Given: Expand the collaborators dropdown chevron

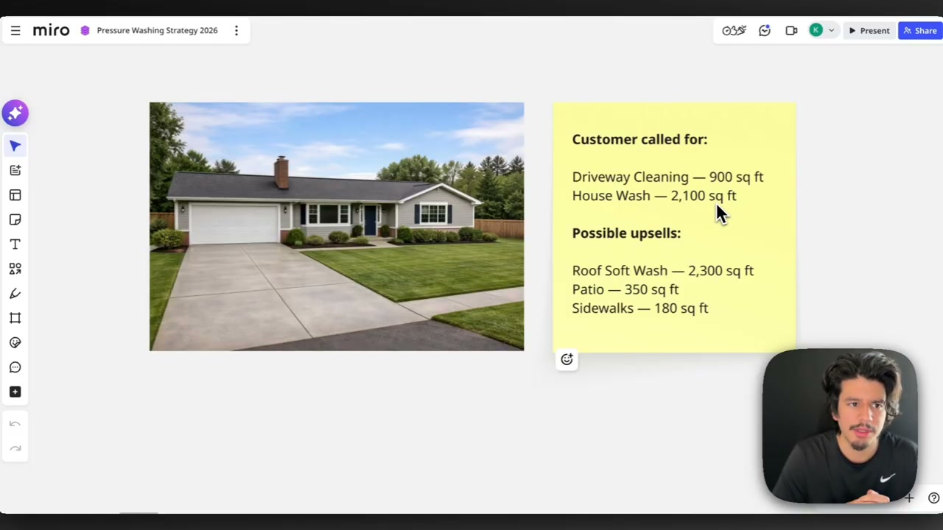Looking at the screenshot, I should 832,31.
